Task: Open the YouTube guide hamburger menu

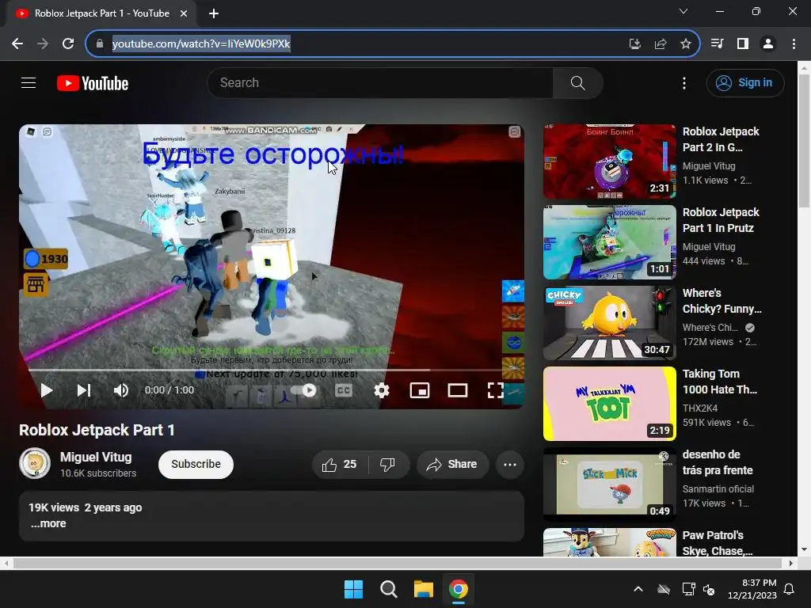Action: 29,82
